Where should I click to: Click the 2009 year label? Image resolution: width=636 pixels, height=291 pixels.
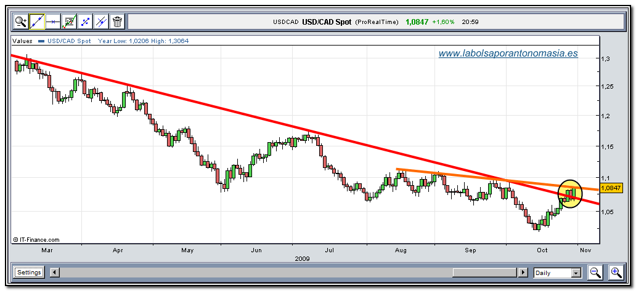coord(303,258)
